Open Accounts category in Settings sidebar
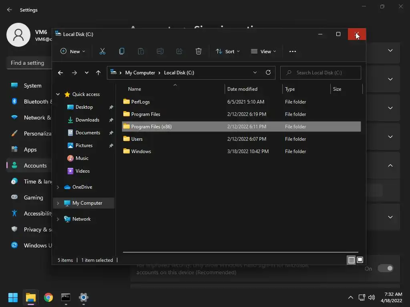The width and height of the screenshot is (410, 307). tap(29, 165)
